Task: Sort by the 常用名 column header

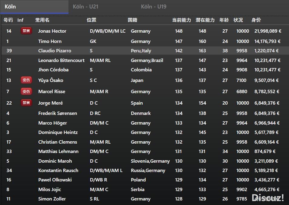Action: tap(42, 20)
